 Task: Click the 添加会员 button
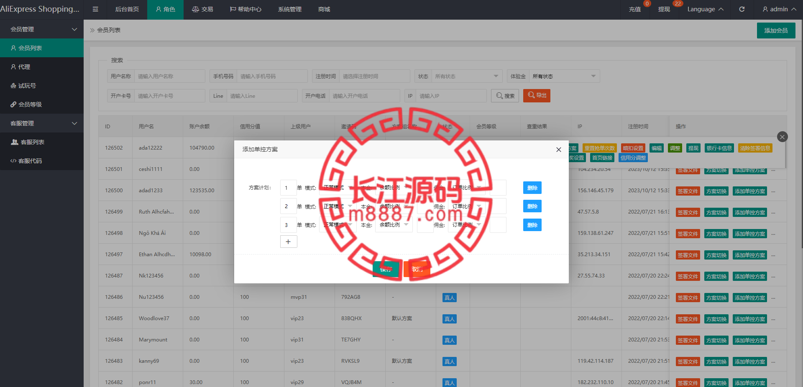[x=776, y=31]
